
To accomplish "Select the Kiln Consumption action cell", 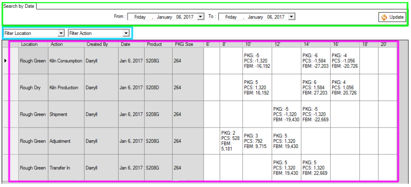I will (x=67, y=61).
